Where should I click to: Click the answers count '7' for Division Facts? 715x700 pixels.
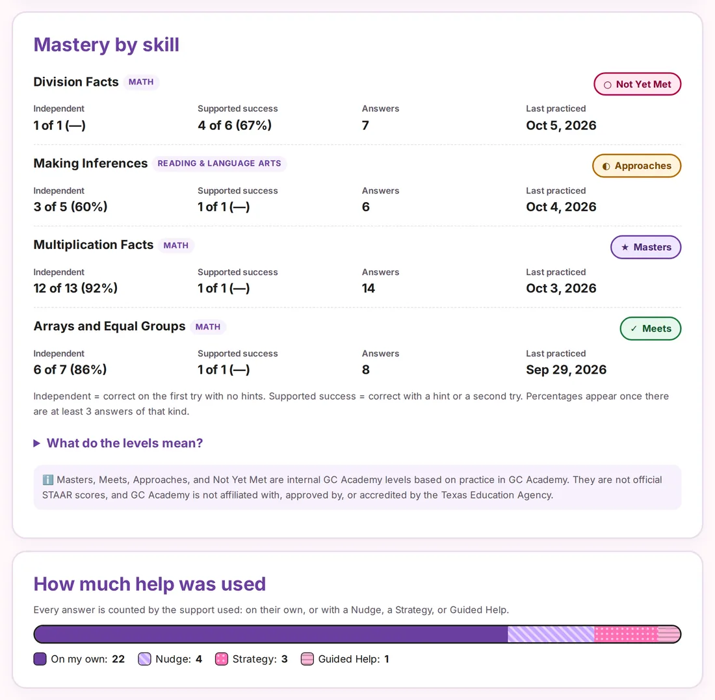coord(365,125)
